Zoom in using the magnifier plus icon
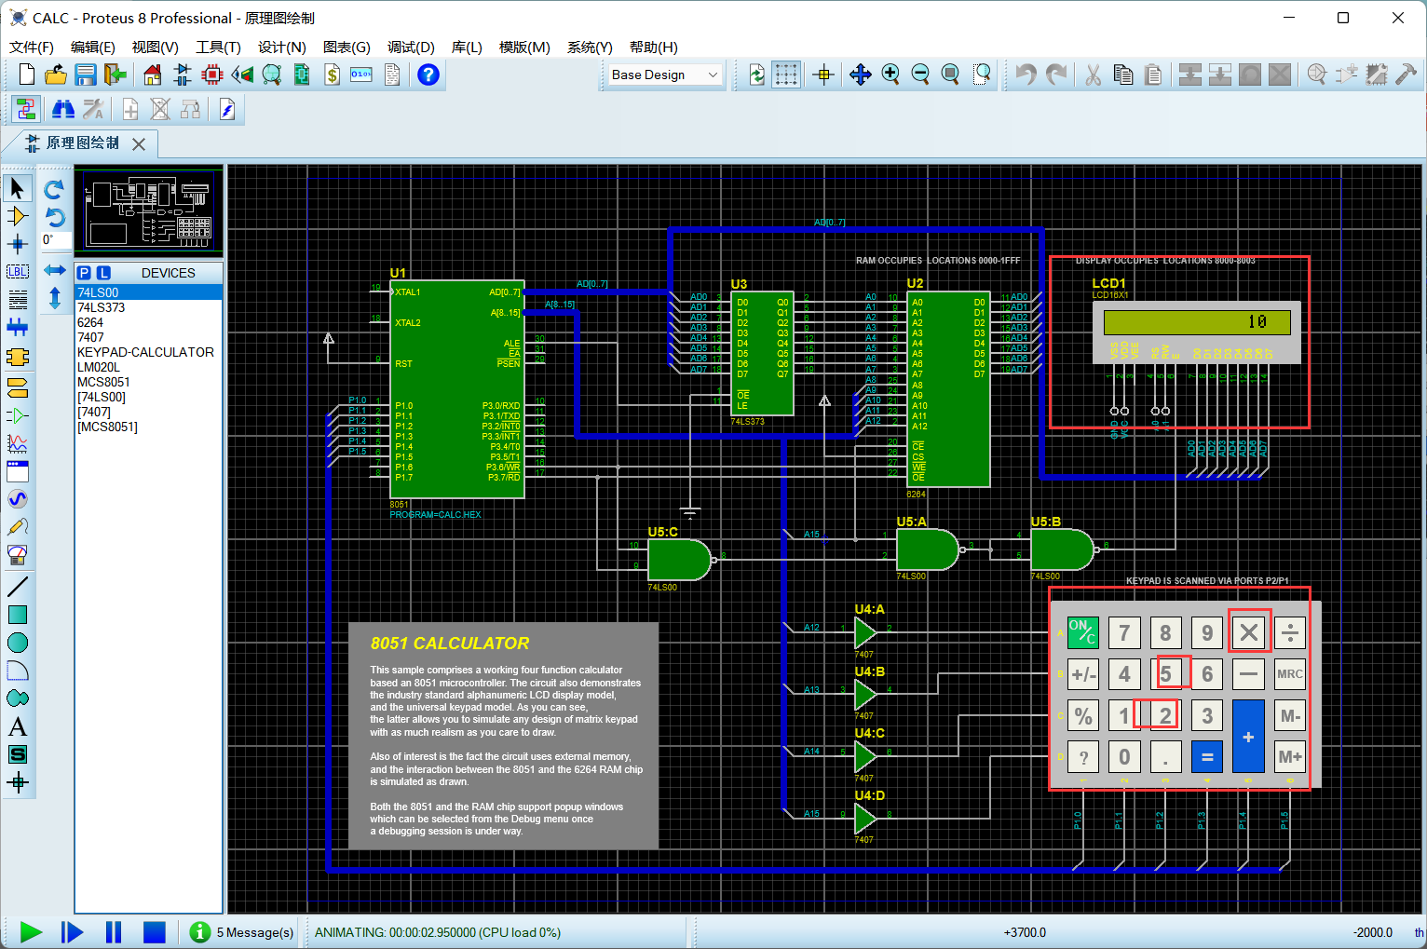The image size is (1427, 949). 890,75
